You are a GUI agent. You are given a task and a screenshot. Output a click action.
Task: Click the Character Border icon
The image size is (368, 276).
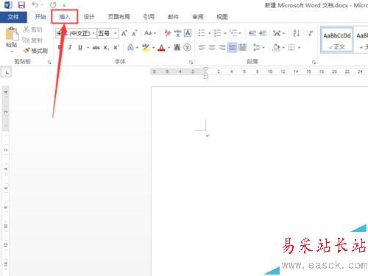[188, 33]
